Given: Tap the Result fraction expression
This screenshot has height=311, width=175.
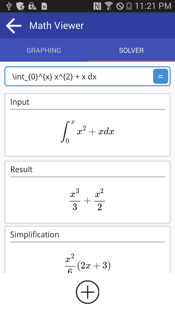Looking at the screenshot, I should 87,199.
